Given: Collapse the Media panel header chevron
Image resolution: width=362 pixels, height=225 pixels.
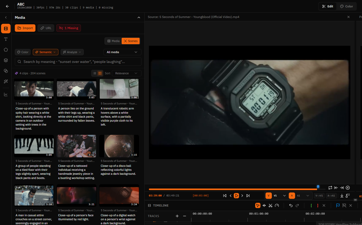Looking at the screenshot, I should click(139, 17).
